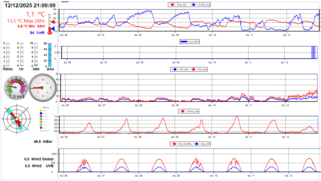Click the red VelV_Max legend marker

tap(193, 69)
